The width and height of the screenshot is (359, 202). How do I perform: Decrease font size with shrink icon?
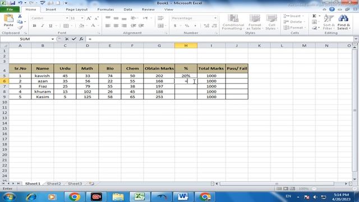96,18
